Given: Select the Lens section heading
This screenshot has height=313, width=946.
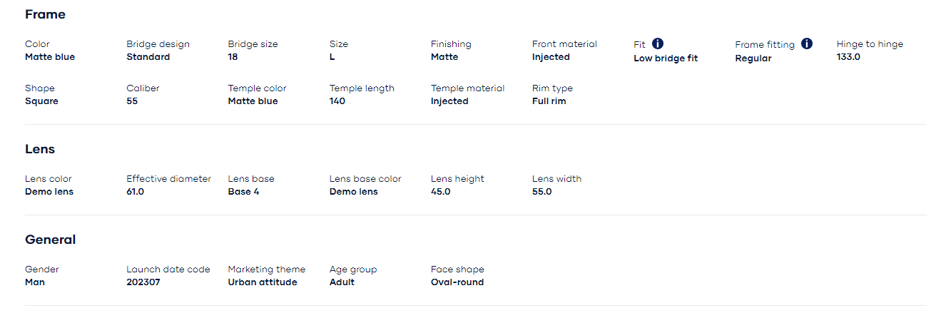Looking at the screenshot, I should pyautogui.click(x=40, y=149).
